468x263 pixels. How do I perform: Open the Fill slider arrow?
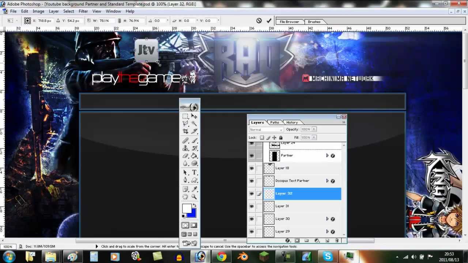coord(314,137)
